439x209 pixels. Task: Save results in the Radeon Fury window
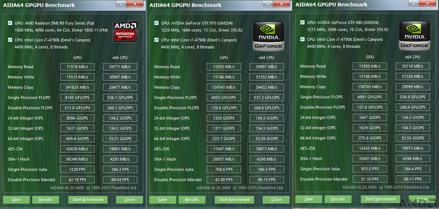(16, 200)
